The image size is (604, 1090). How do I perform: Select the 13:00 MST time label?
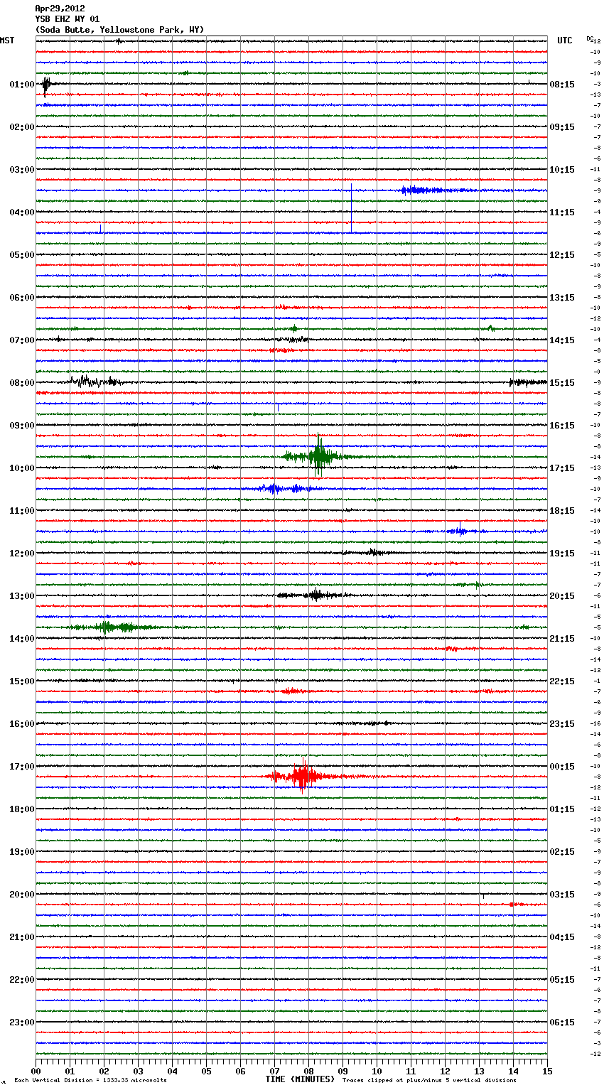pos(22,596)
